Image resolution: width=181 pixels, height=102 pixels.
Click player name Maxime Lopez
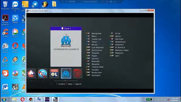click(x=122, y=50)
